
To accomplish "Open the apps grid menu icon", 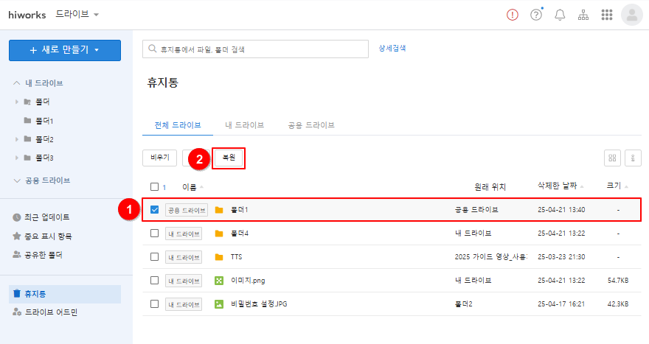I will (x=607, y=15).
